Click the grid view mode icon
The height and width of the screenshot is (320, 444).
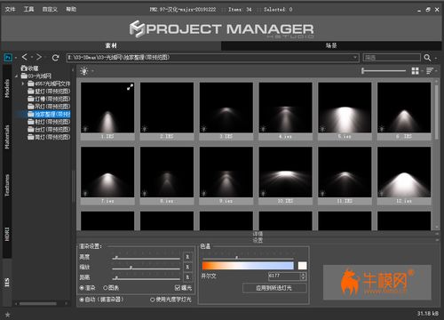pyautogui.click(x=416, y=71)
